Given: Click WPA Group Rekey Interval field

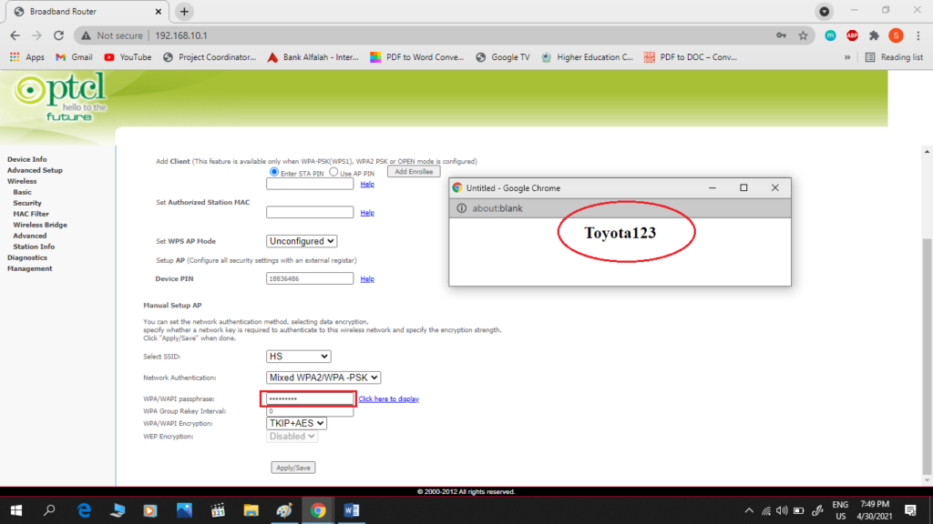Looking at the screenshot, I should pos(310,411).
